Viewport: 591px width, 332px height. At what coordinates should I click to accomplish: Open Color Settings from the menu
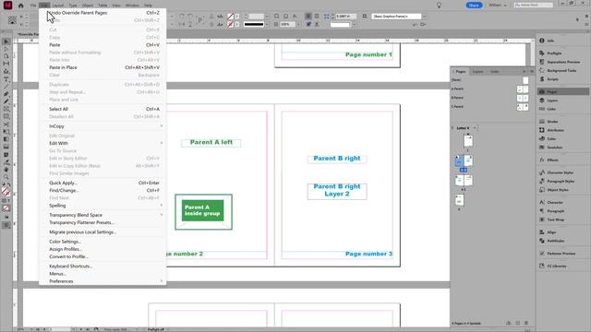coord(103,242)
